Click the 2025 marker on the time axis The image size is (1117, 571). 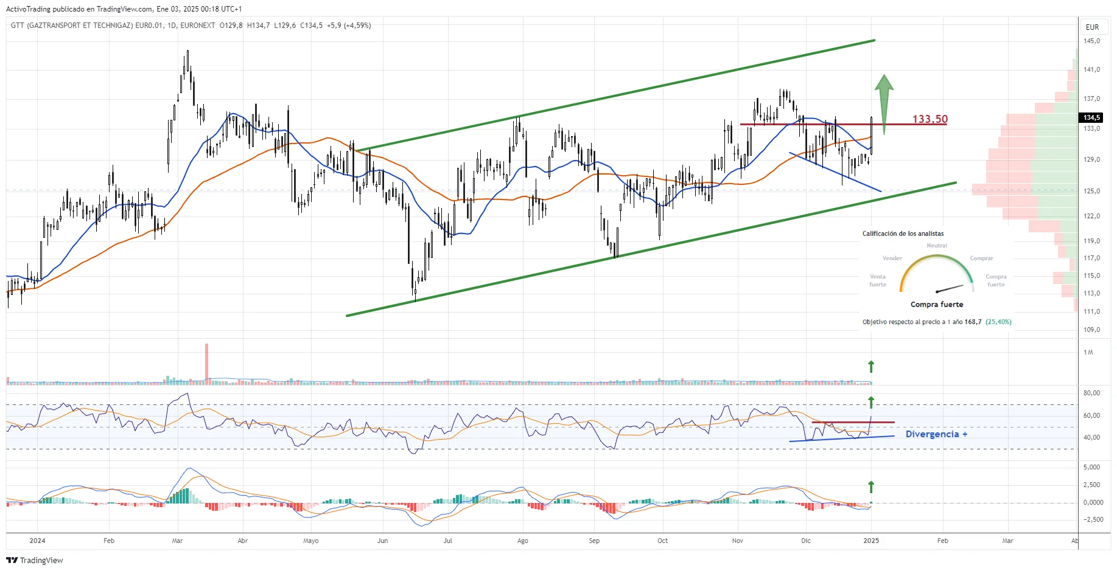(x=870, y=541)
